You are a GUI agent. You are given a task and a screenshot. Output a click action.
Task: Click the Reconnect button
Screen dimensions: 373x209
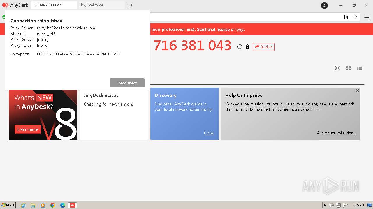[127, 83]
